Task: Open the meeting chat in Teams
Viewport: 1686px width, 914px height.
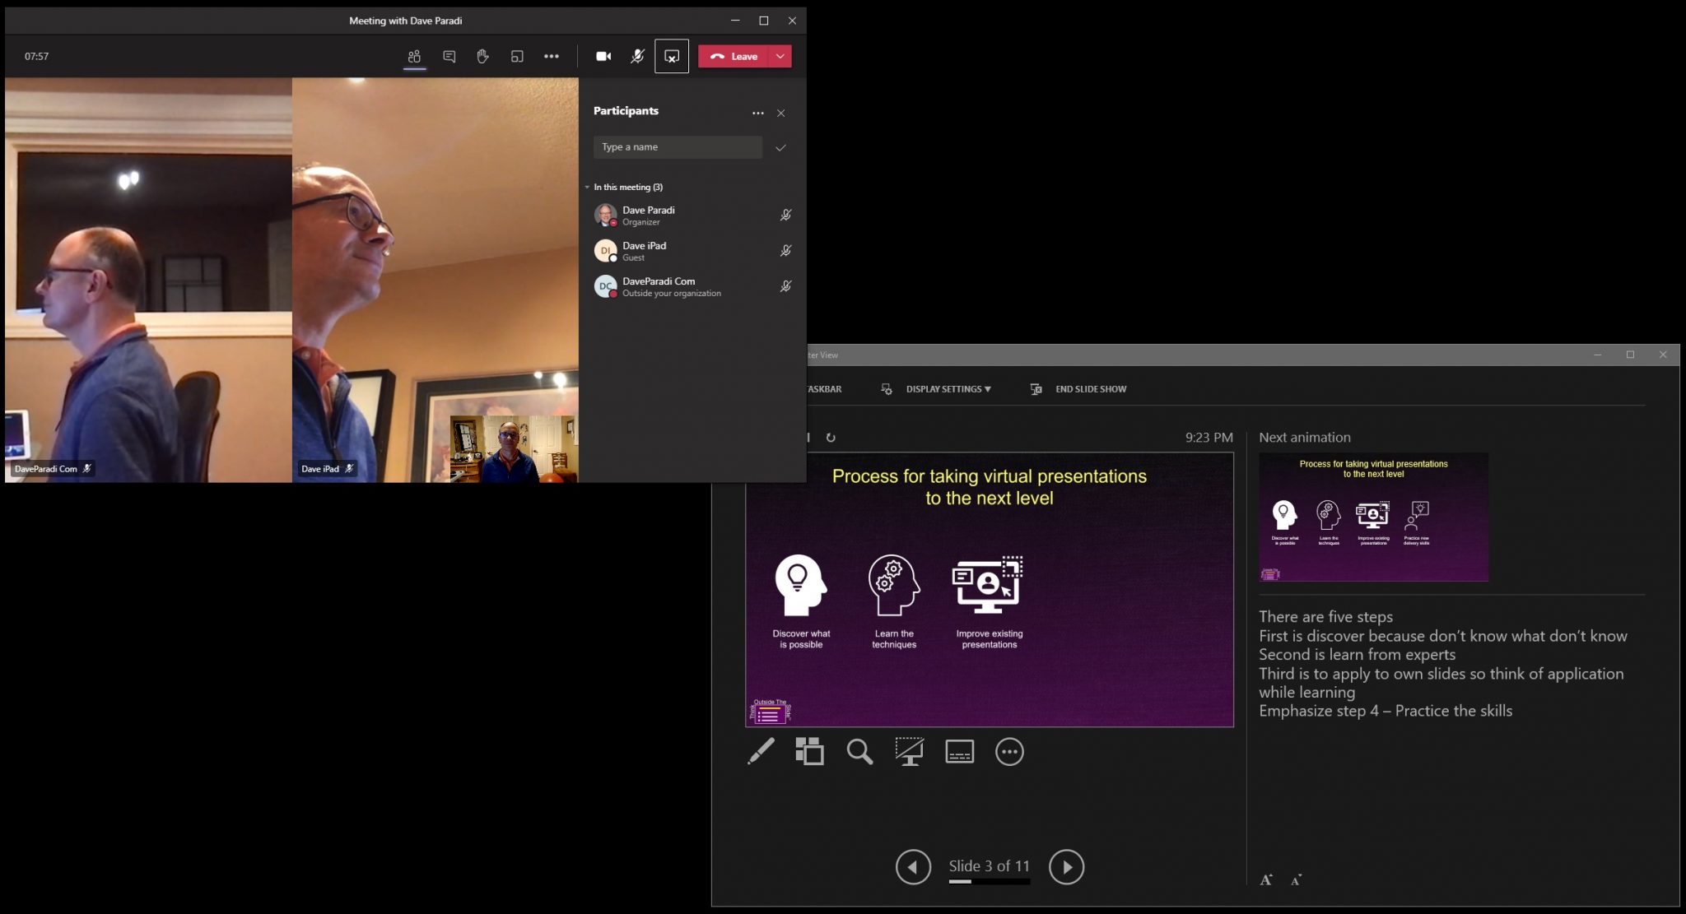Action: pyautogui.click(x=449, y=56)
